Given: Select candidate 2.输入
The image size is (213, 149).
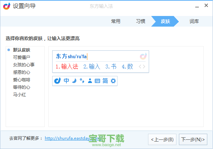Looking at the screenshot, I should click(x=92, y=67).
